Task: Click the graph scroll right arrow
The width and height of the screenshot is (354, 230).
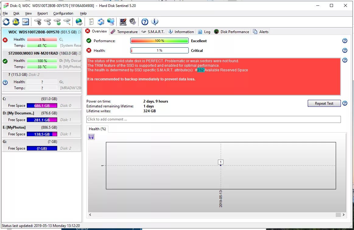Action: click(x=344, y=215)
